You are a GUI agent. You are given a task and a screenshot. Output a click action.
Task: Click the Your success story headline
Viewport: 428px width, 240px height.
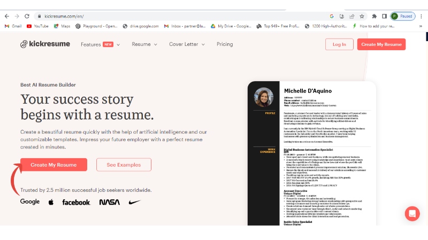pyautogui.click(x=87, y=106)
